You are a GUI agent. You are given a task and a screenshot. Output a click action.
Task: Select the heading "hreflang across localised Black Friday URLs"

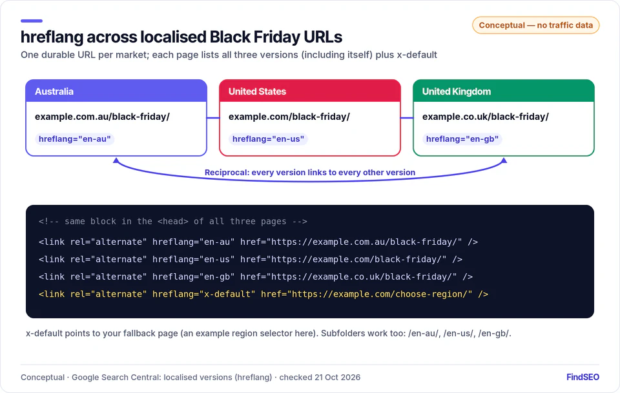coord(181,37)
